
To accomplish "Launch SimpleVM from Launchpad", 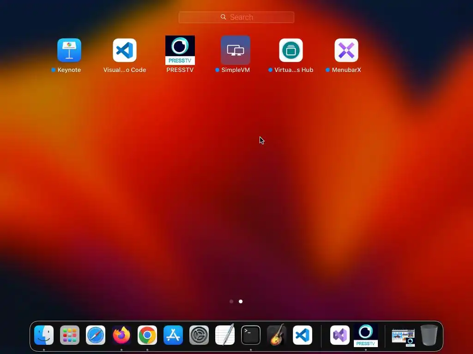I will click(236, 50).
